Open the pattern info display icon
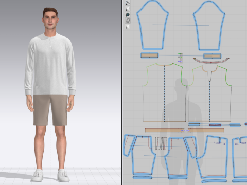 point(128,15)
